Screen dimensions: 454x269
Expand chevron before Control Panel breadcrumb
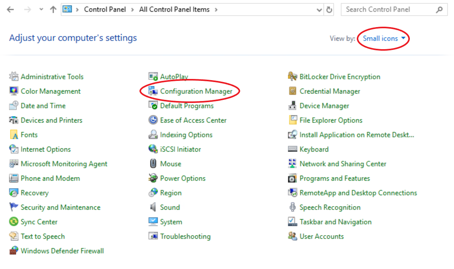[x=77, y=10]
